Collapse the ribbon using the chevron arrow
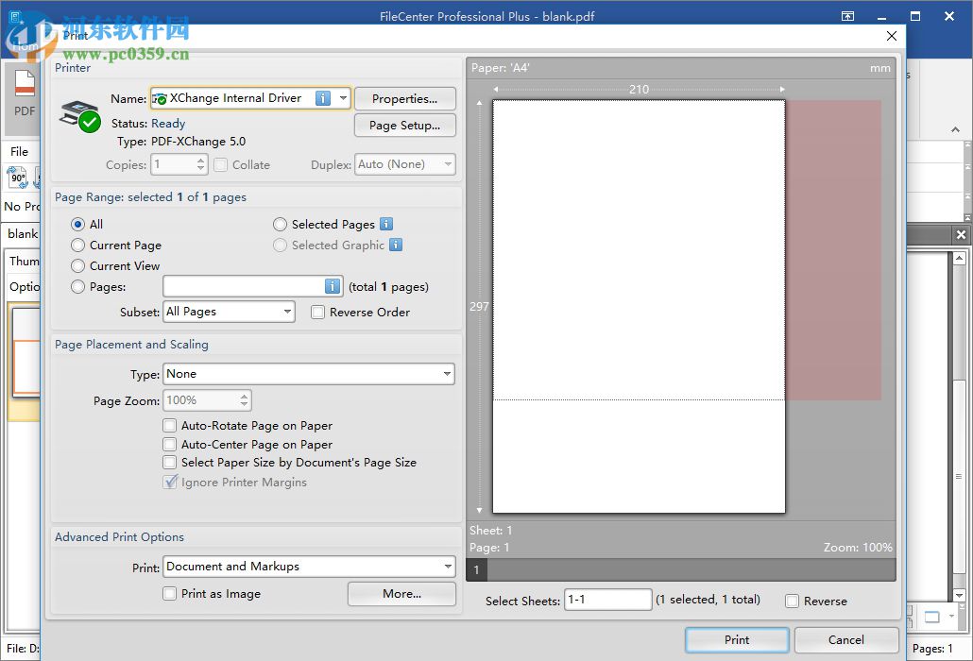 click(955, 129)
